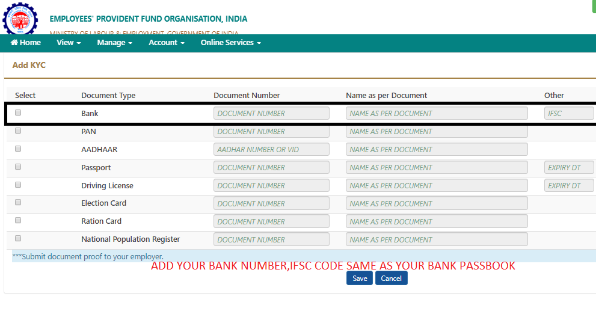Expand the Online Services menu
596x311 pixels.
(x=231, y=43)
